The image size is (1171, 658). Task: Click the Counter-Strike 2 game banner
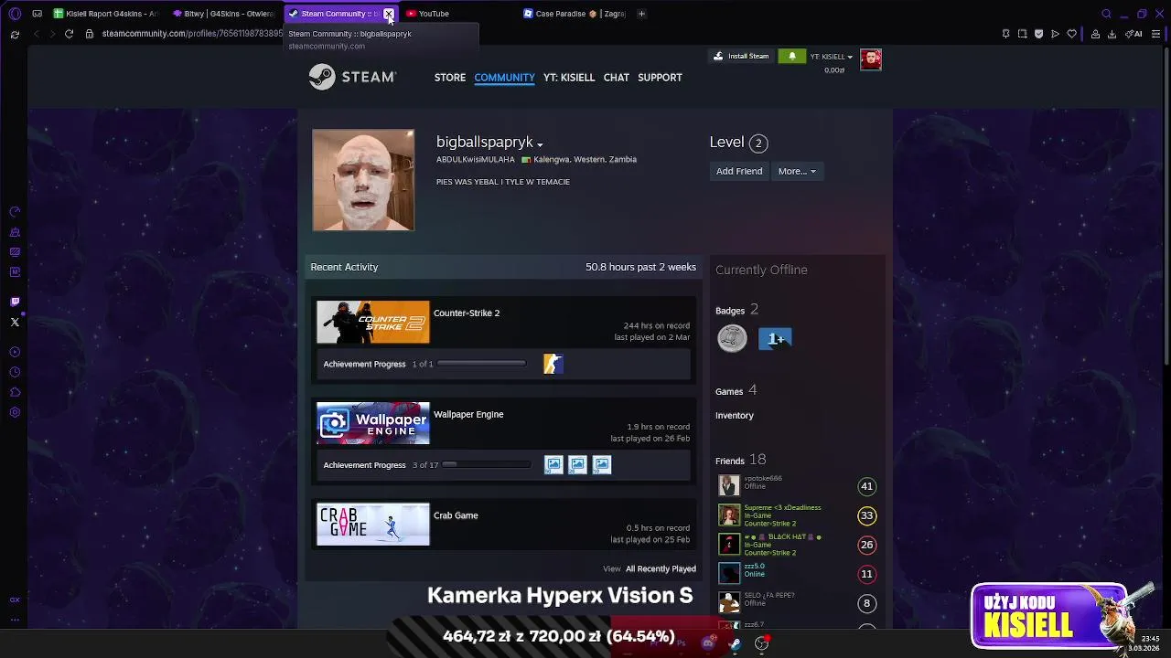(x=373, y=322)
